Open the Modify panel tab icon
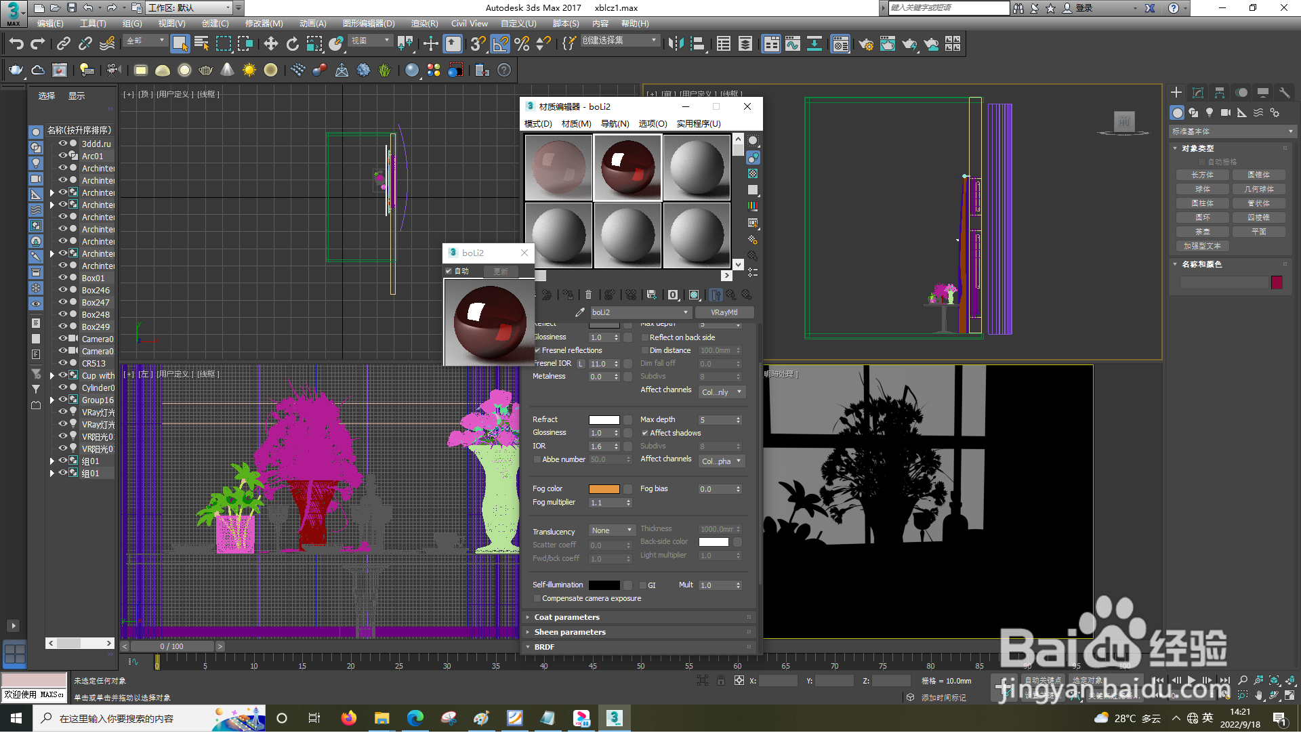Viewport: 1301px width, 733px height. (x=1198, y=93)
